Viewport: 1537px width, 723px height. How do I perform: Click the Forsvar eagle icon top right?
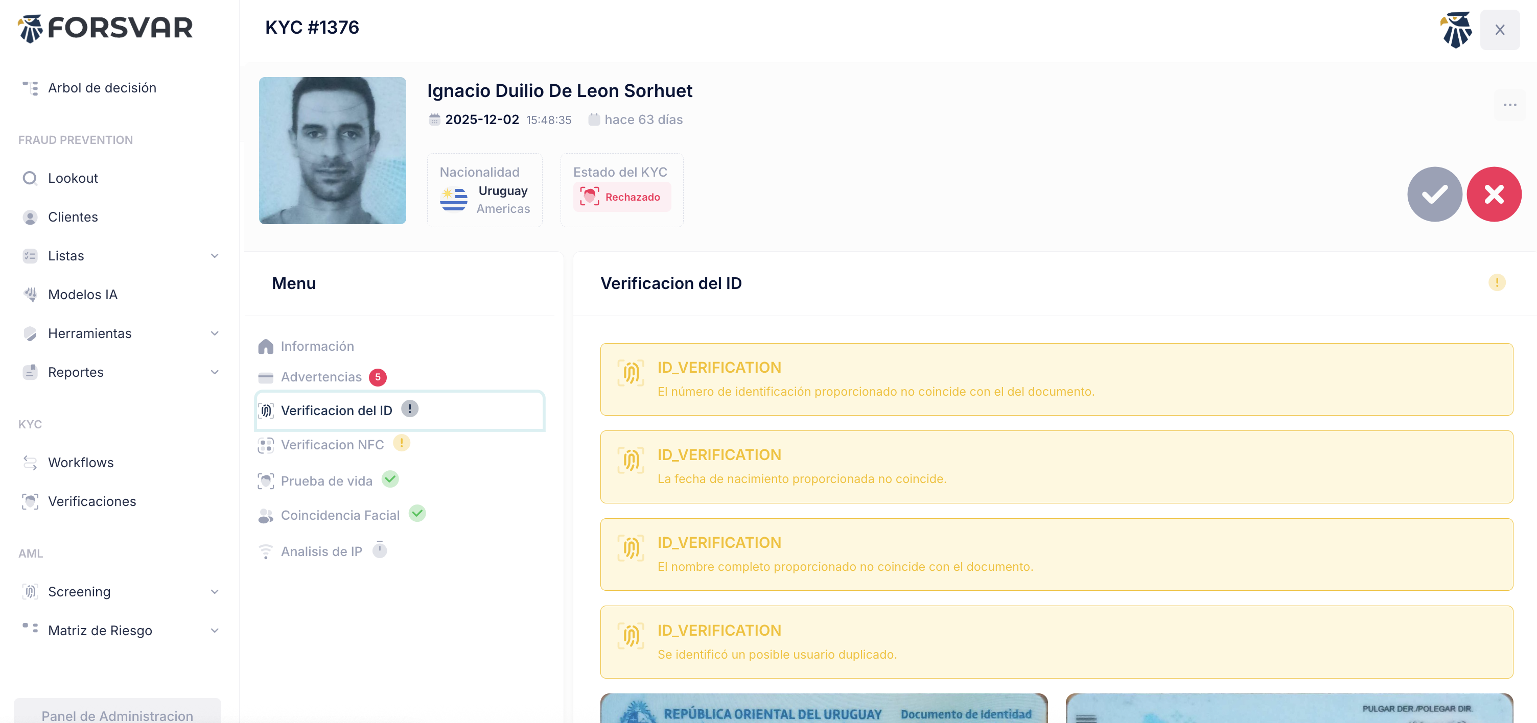click(1456, 29)
